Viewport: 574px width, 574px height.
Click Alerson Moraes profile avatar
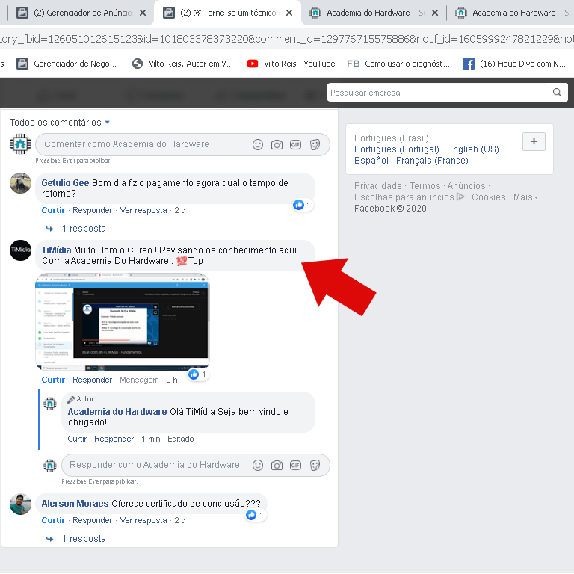pyautogui.click(x=20, y=504)
